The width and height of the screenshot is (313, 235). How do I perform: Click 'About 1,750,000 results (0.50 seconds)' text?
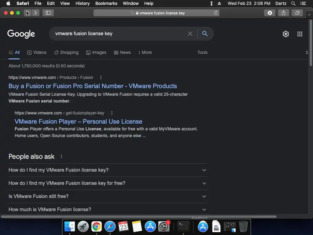pos(46,66)
